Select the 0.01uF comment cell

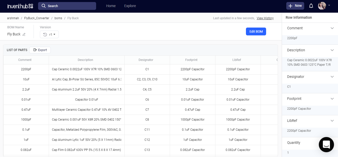26,100
